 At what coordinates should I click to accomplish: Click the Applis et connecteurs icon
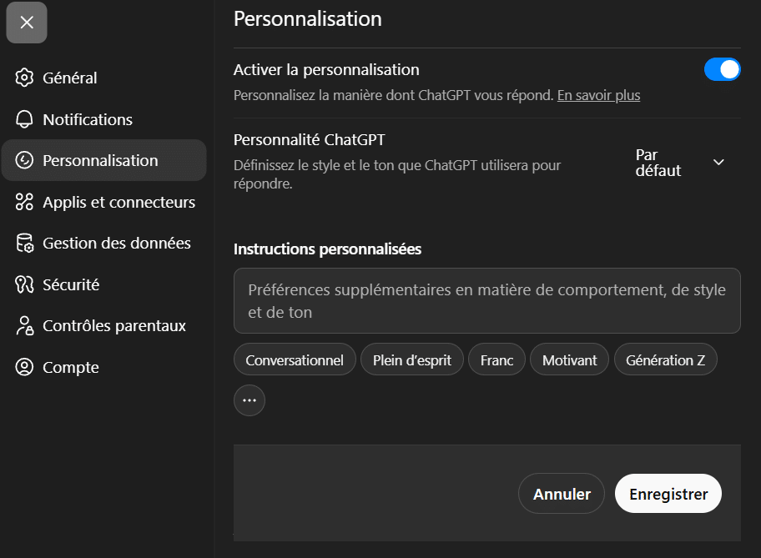25,202
